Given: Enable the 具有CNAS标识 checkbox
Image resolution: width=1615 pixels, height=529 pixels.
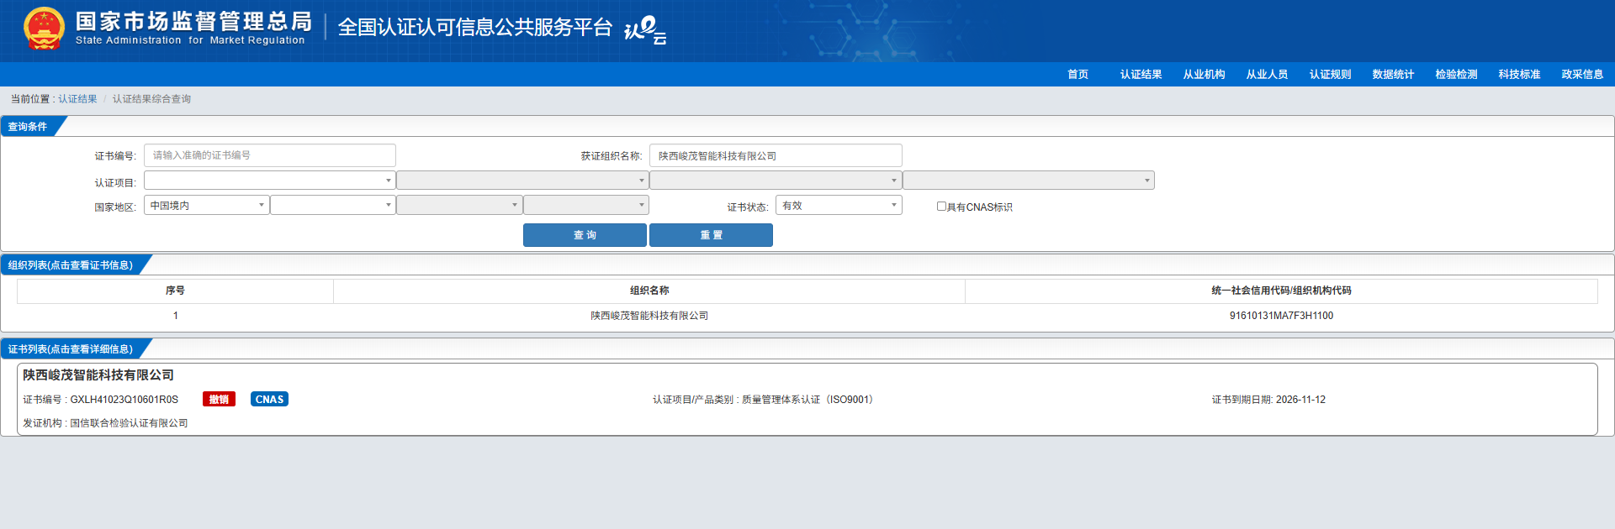Looking at the screenshot, I should (x=941, y=207).
